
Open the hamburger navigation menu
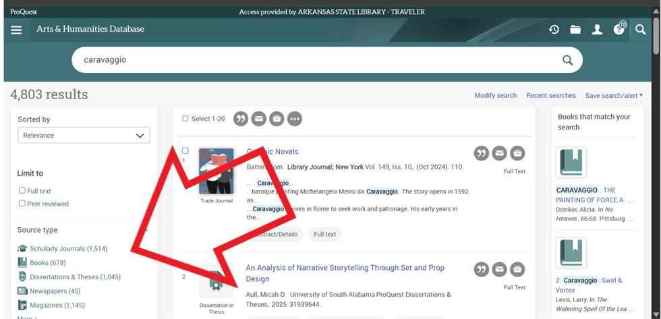pyautogui.click(x=16, y=30)
